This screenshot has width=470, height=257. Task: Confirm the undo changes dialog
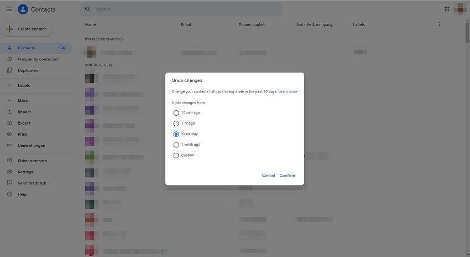tap(287, 176)
